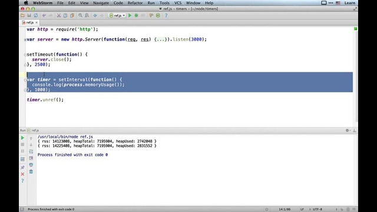377x212 pixels.
Task: Click the Cut scissors icon
Action: pos(59,15)
